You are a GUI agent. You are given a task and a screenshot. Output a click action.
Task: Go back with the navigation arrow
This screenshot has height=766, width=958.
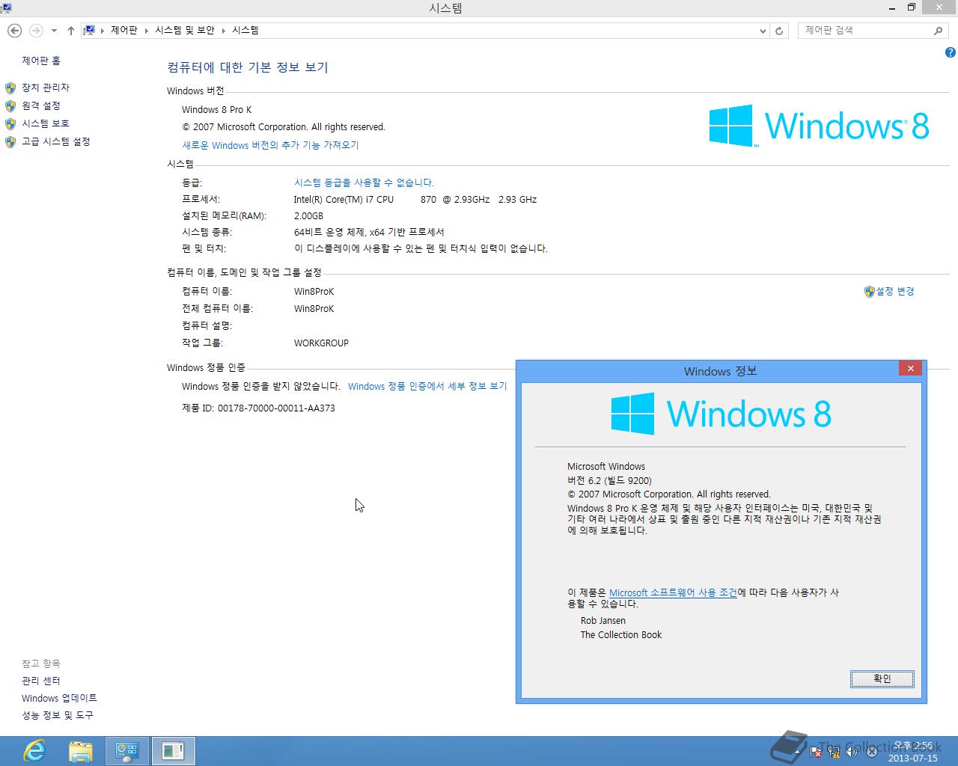[x=14, y=31]
